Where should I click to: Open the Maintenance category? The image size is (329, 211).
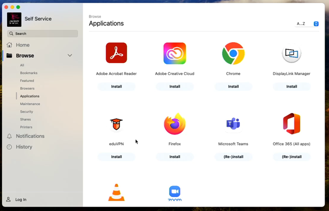point(30,104)
